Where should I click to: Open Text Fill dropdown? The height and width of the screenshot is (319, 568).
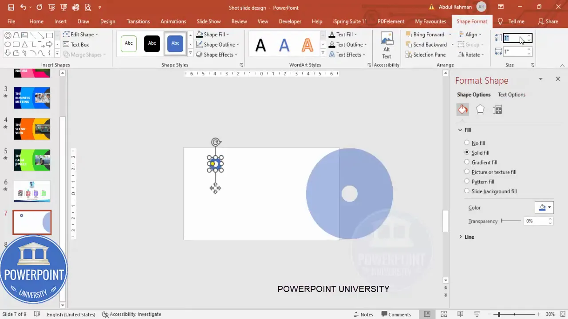click(343, 34)
